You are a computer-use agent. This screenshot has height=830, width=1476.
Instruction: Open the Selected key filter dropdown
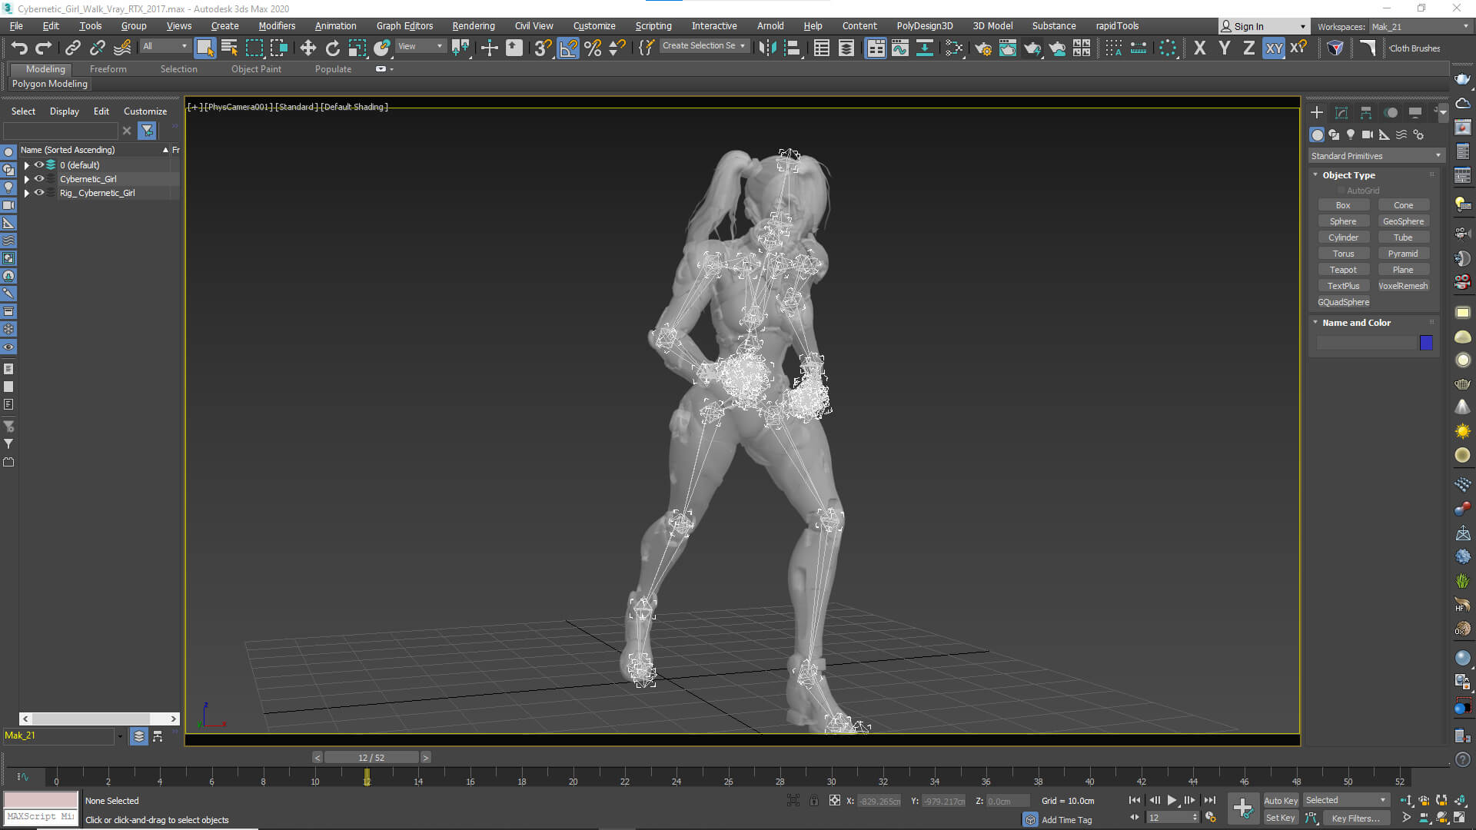[x=1345, y=800]
